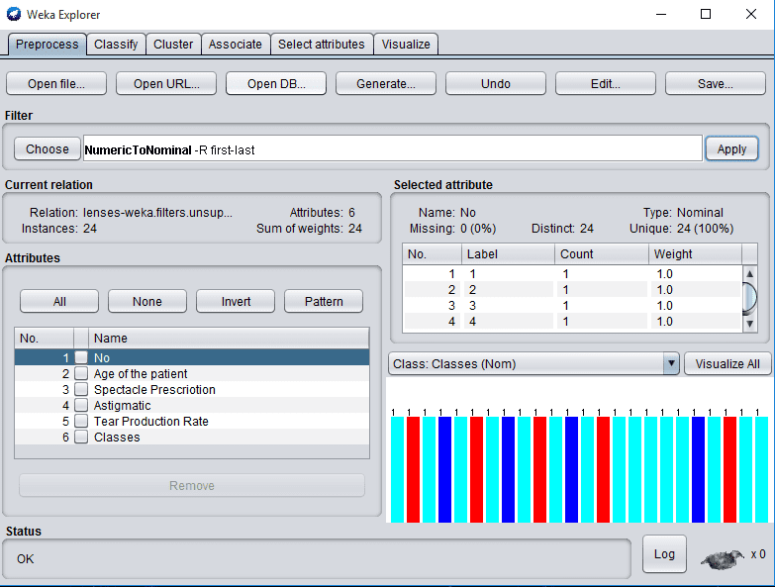Select the Tear Production Rate attribute row
Viewport: 775px width, 587px height.
tap(192, 421)
